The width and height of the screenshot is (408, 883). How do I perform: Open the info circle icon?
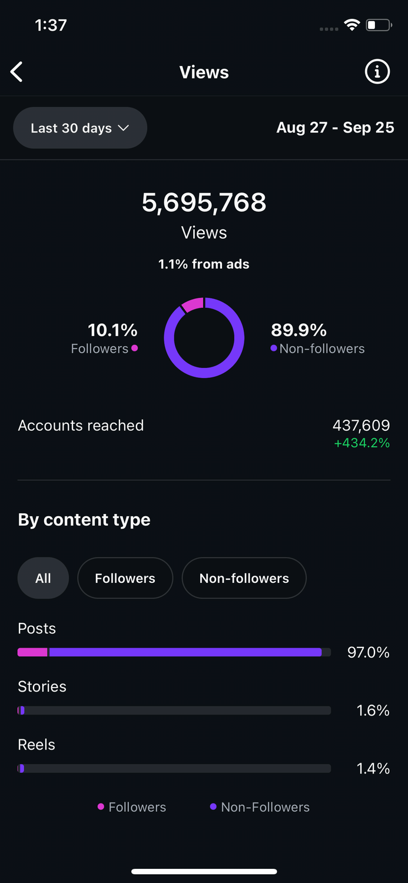377,72
